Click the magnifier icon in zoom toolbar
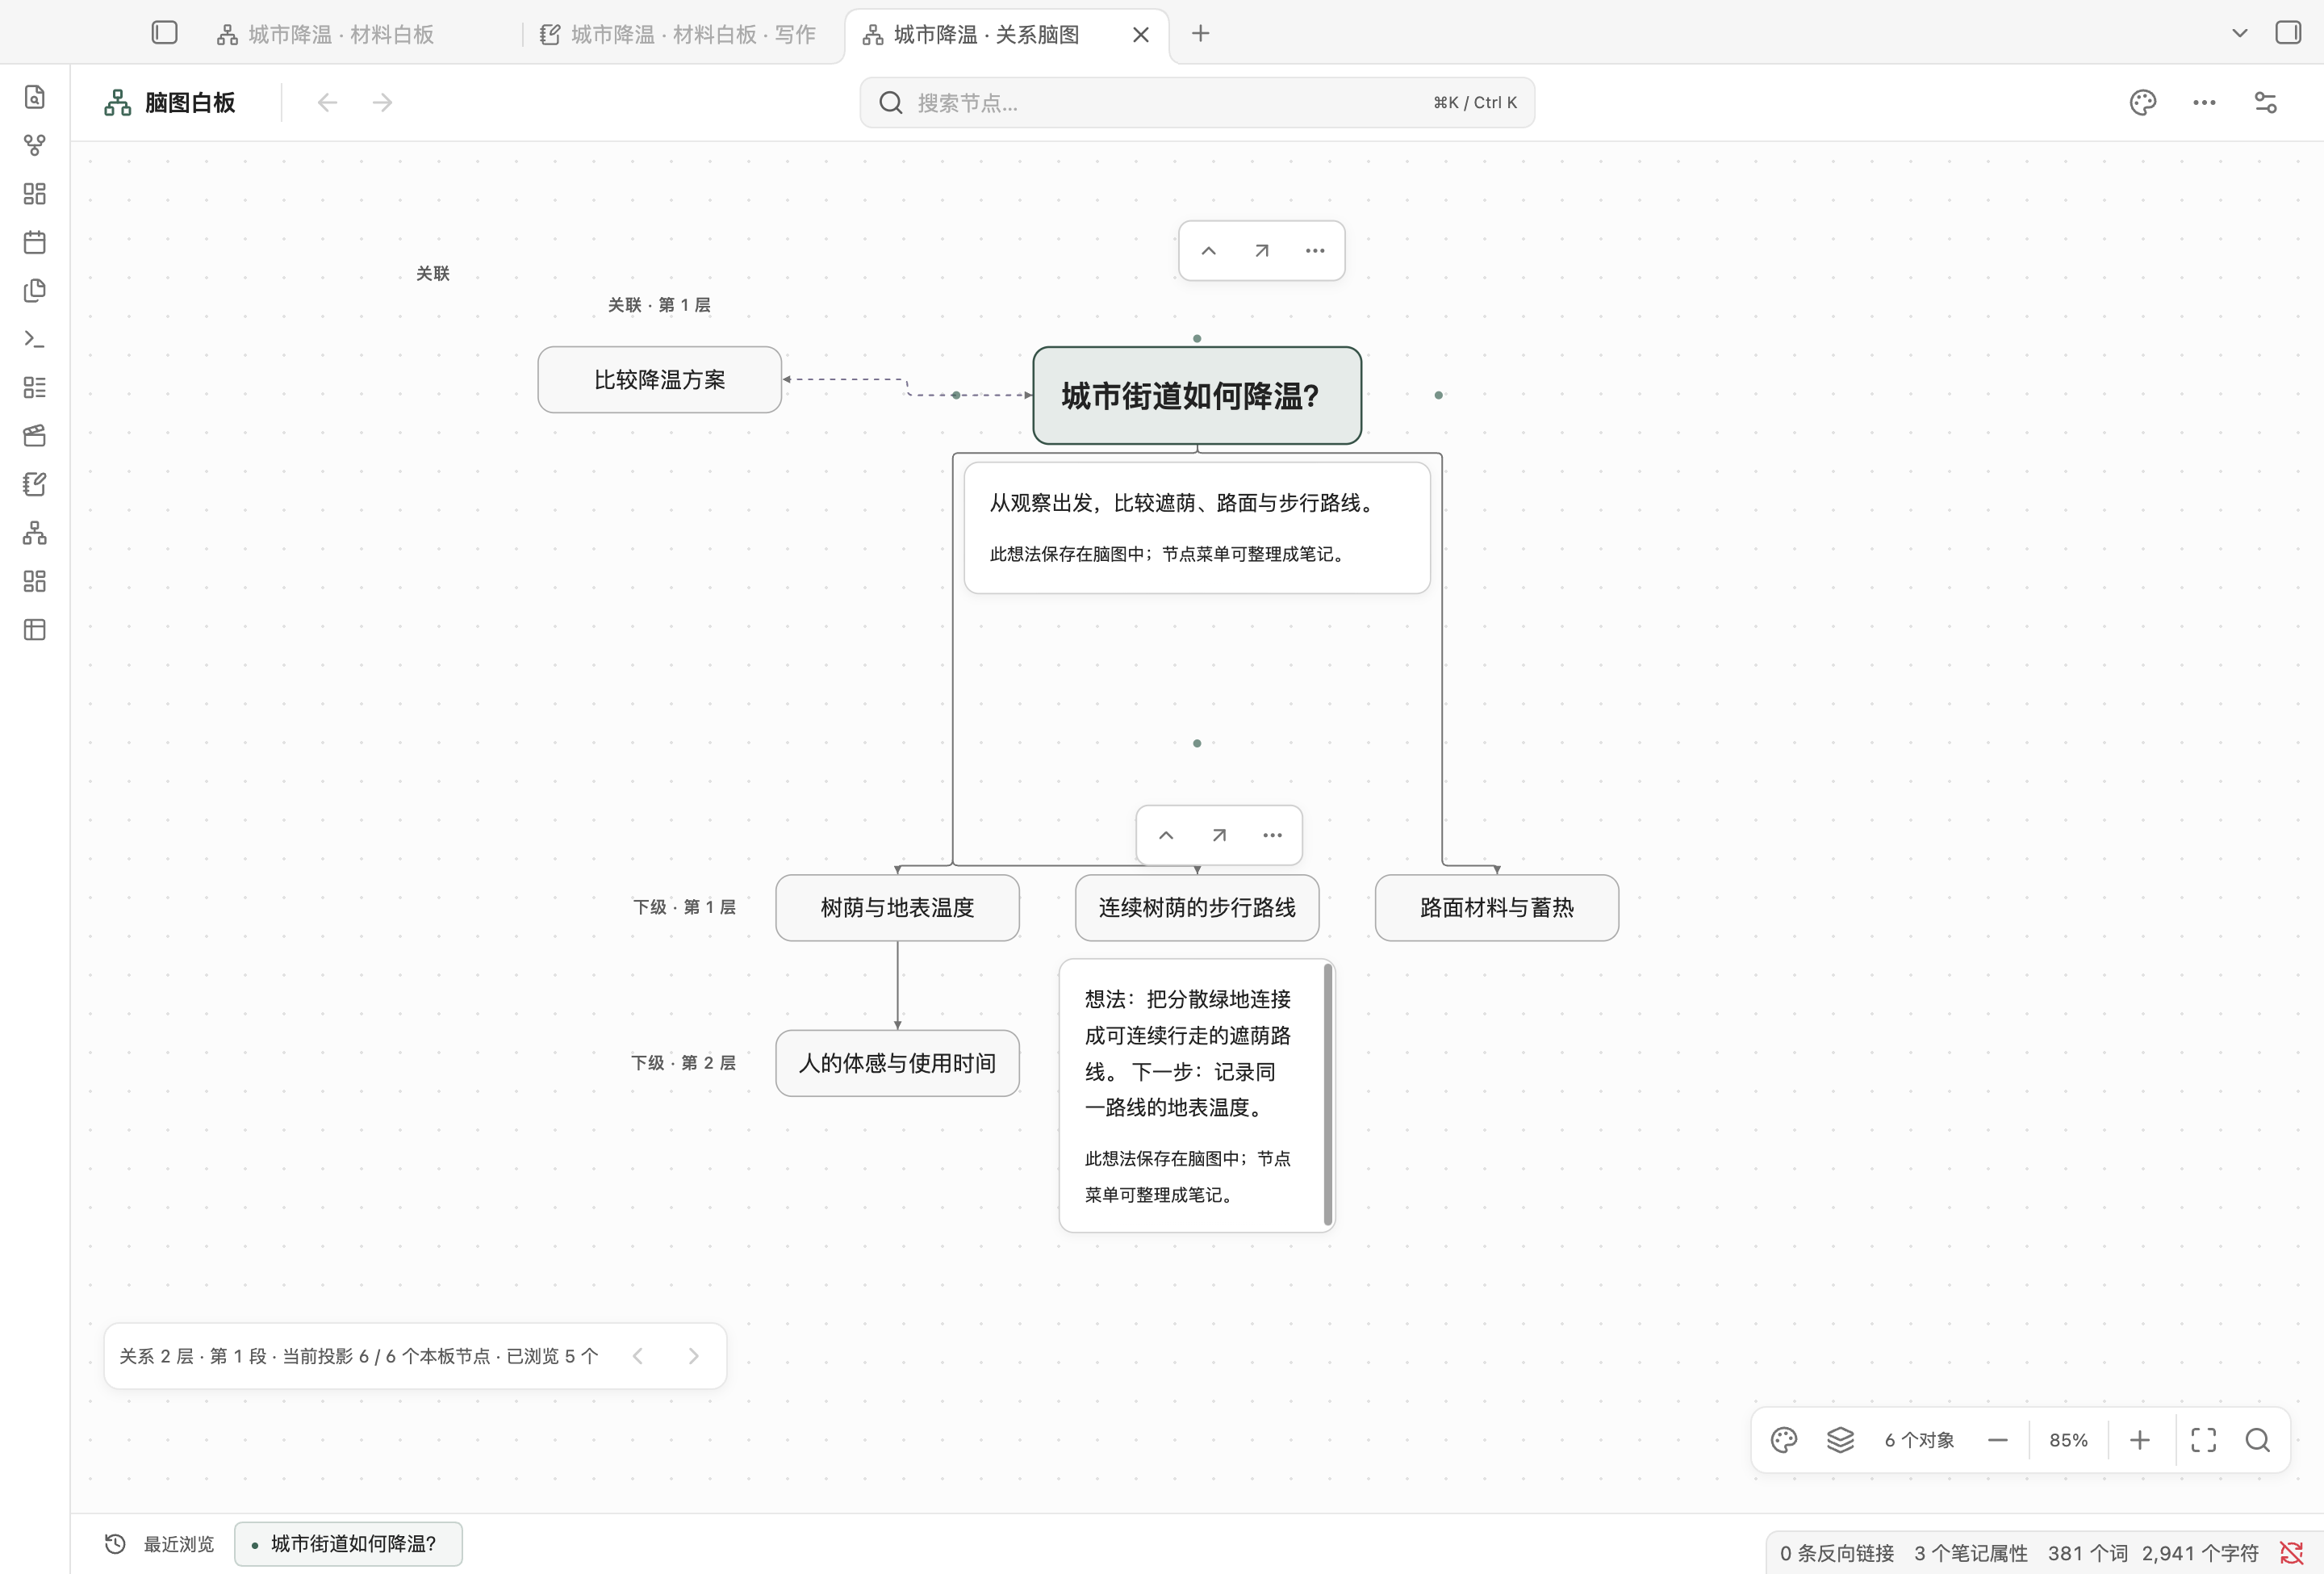The width and height of the screenshot is (2324, 1574). point(2257,1440)
